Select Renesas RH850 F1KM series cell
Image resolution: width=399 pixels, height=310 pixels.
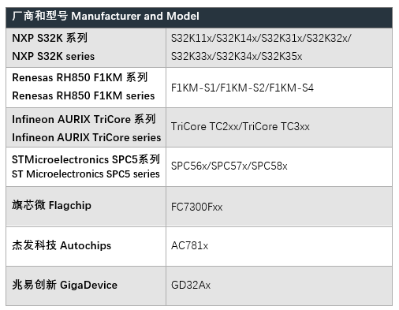86,88
